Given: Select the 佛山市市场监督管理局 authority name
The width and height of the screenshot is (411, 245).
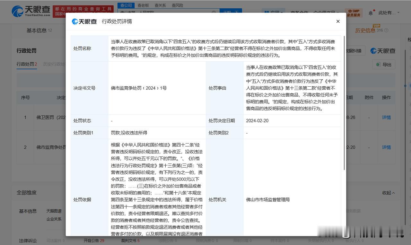Looking at the screenshot, I should [x=268, y=199].
